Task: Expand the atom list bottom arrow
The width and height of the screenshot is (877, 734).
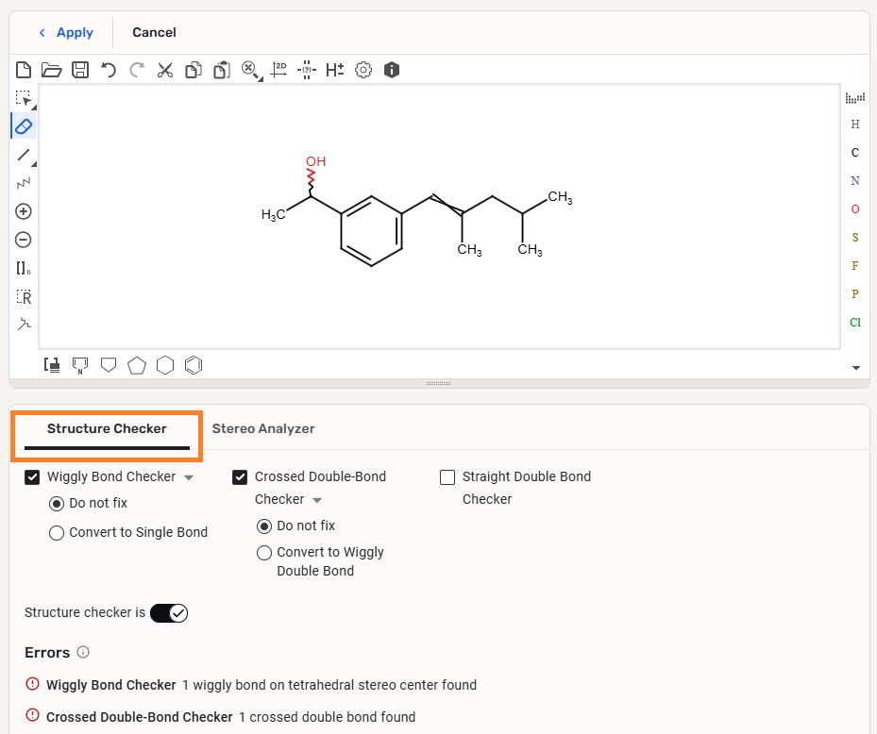Action: click(x=855, y=367)
